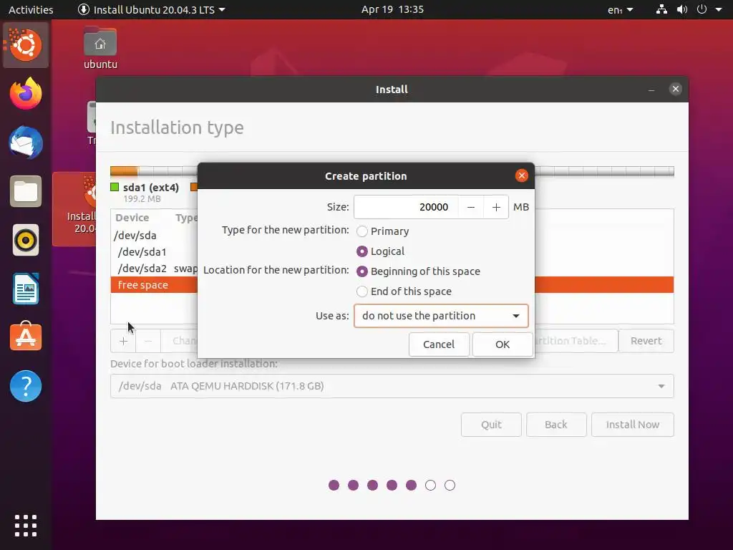Image resolution: width=733 pixels, height=550 pixels.
Task: Click the Back button
Action: (x=556, y=425)
